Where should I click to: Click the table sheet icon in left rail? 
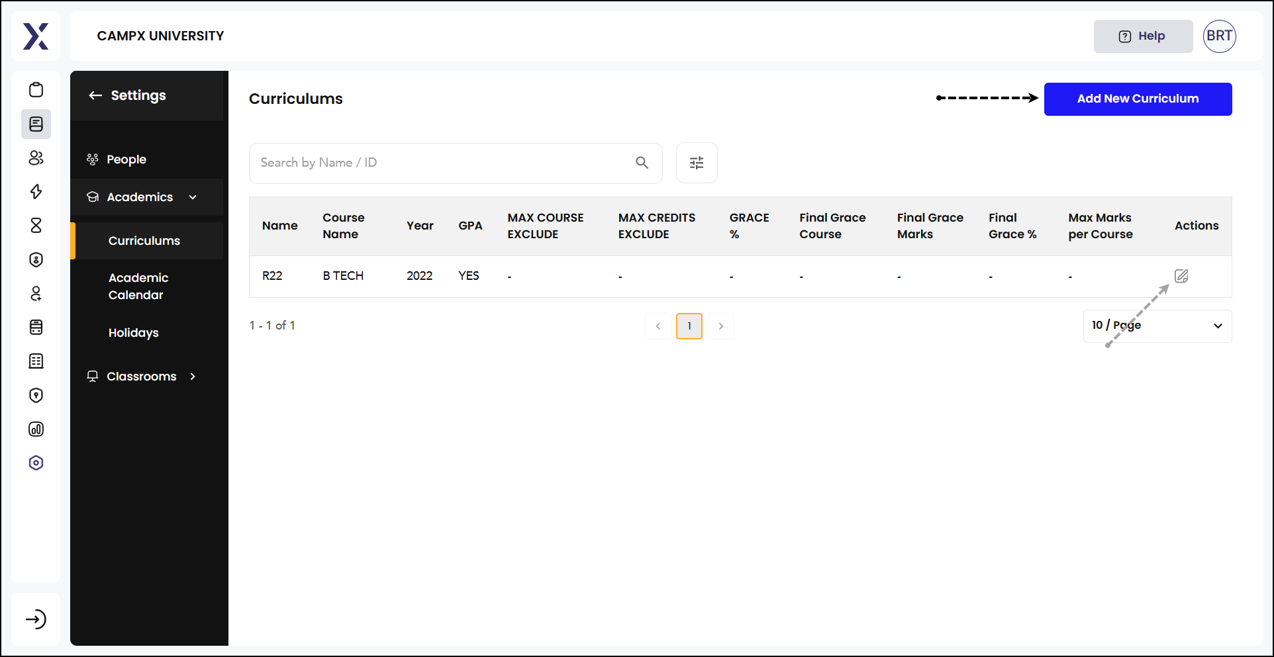36,361
